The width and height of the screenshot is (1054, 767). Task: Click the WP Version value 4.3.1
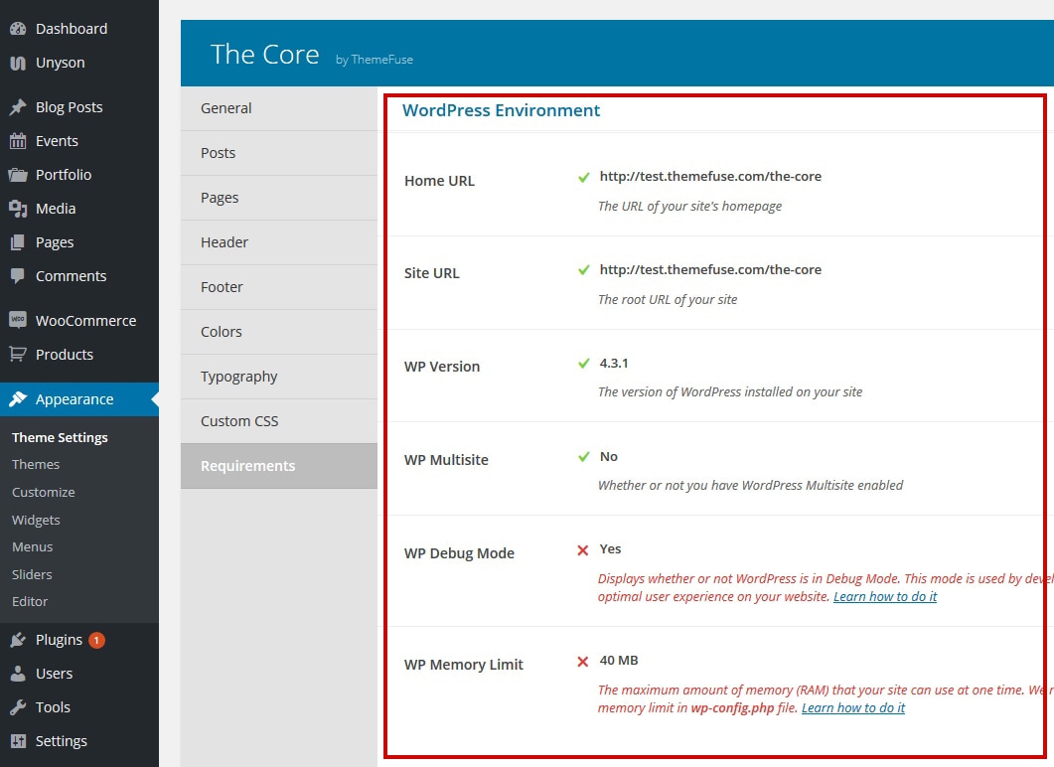[614, 363]
